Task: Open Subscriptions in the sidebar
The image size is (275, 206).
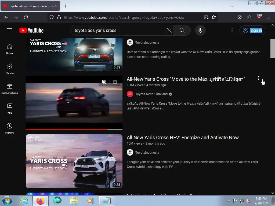Action: coord(10,89)
